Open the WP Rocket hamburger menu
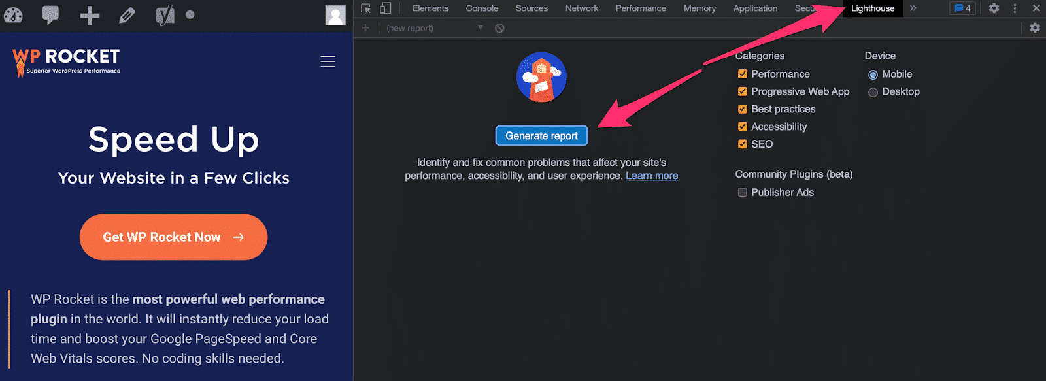 (x=328, y=61)
